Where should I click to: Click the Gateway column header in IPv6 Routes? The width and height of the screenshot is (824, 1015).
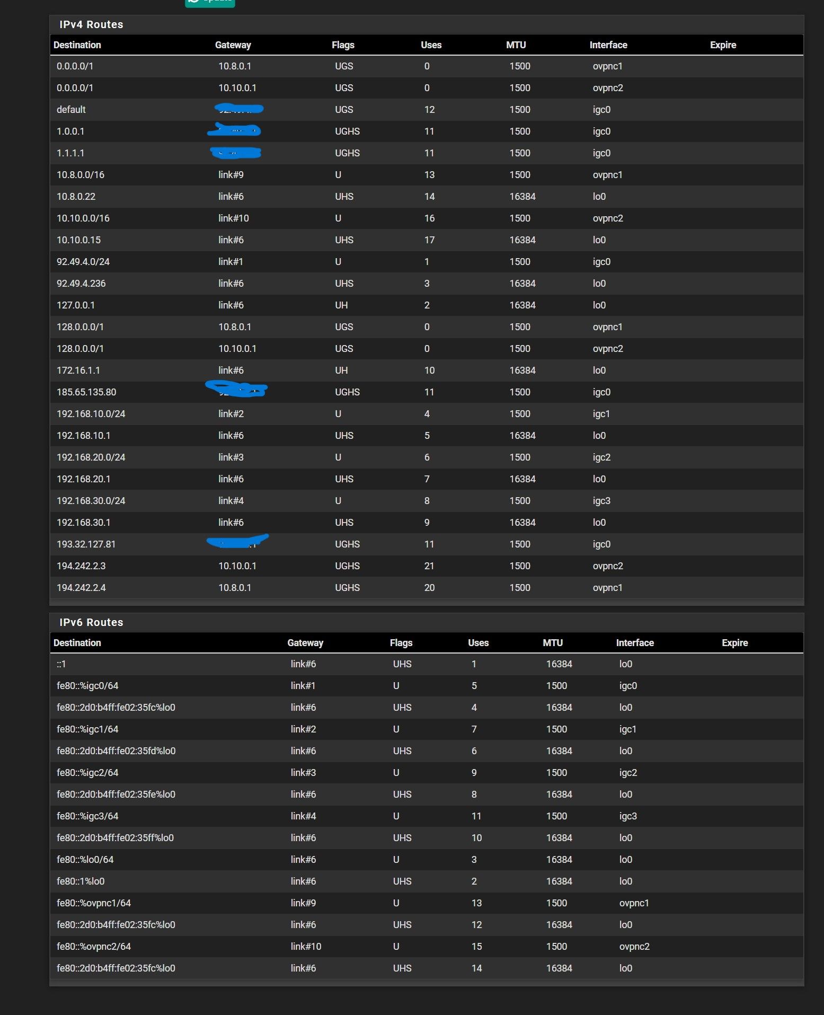point(305,643)
